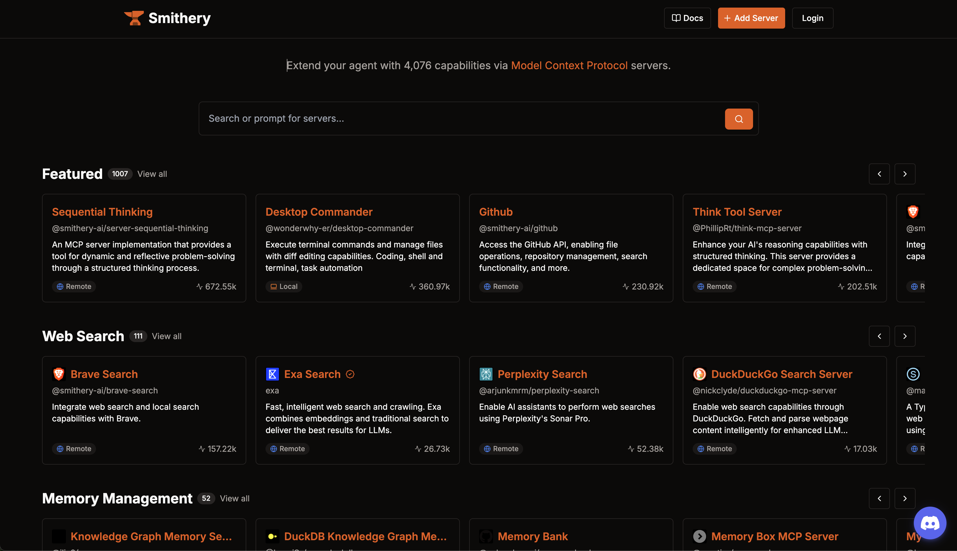Click the Exa Search logo icon
This screenshot has height=551, width=957.
(x=272, y=374)
